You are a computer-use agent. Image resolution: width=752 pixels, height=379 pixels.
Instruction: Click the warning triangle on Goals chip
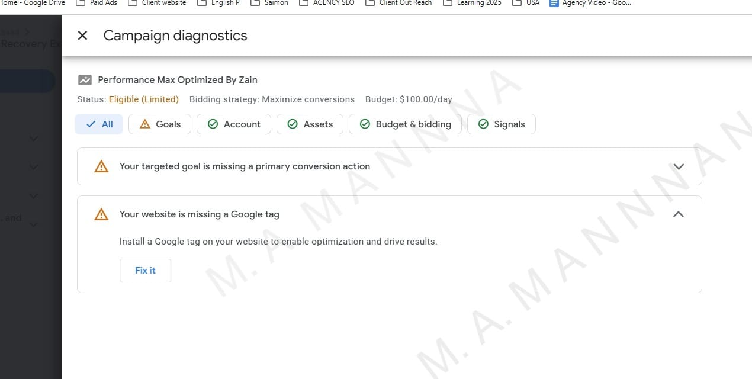tap(144, 124)
